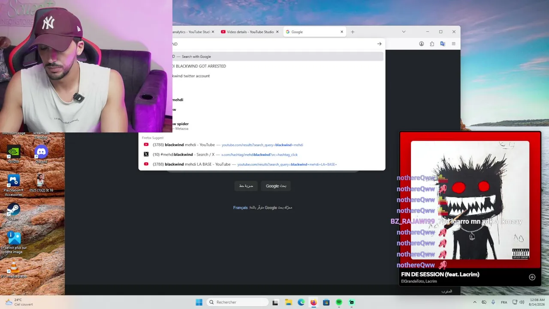Switch Google language to Français
This screenshot has width=549, height=309.
[x=240, y=208]
